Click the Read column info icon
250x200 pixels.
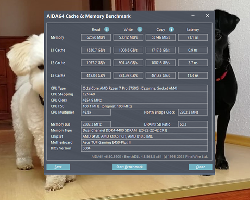[x=107, y=29]
